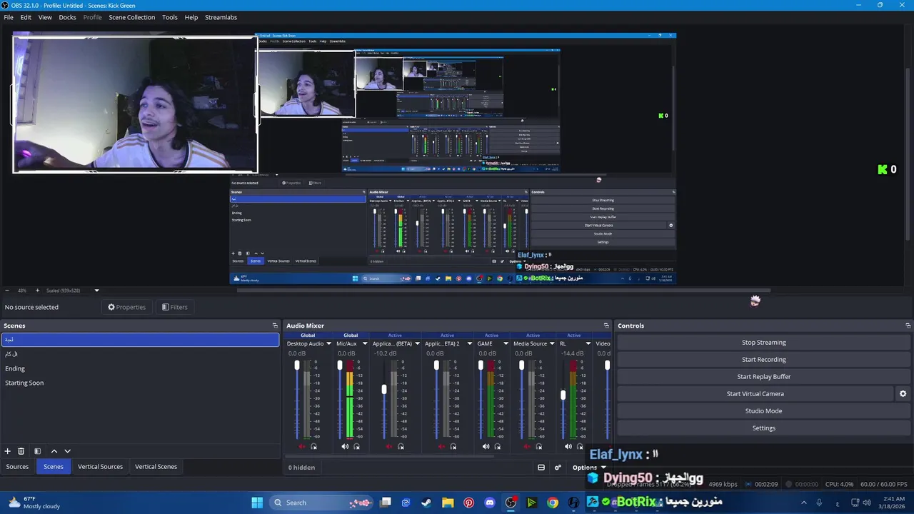Toggle monitoring for GAME channel
Image resolution: width=914 pixels, height=514 pixels.
click(x=498, y=447)
